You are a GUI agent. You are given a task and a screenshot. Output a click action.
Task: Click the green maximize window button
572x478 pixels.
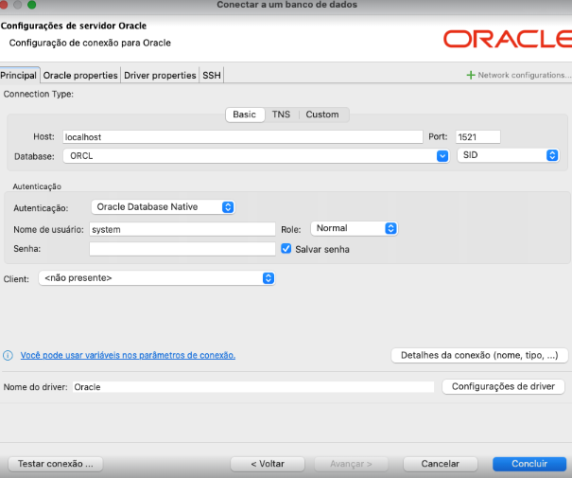[32, 5]
